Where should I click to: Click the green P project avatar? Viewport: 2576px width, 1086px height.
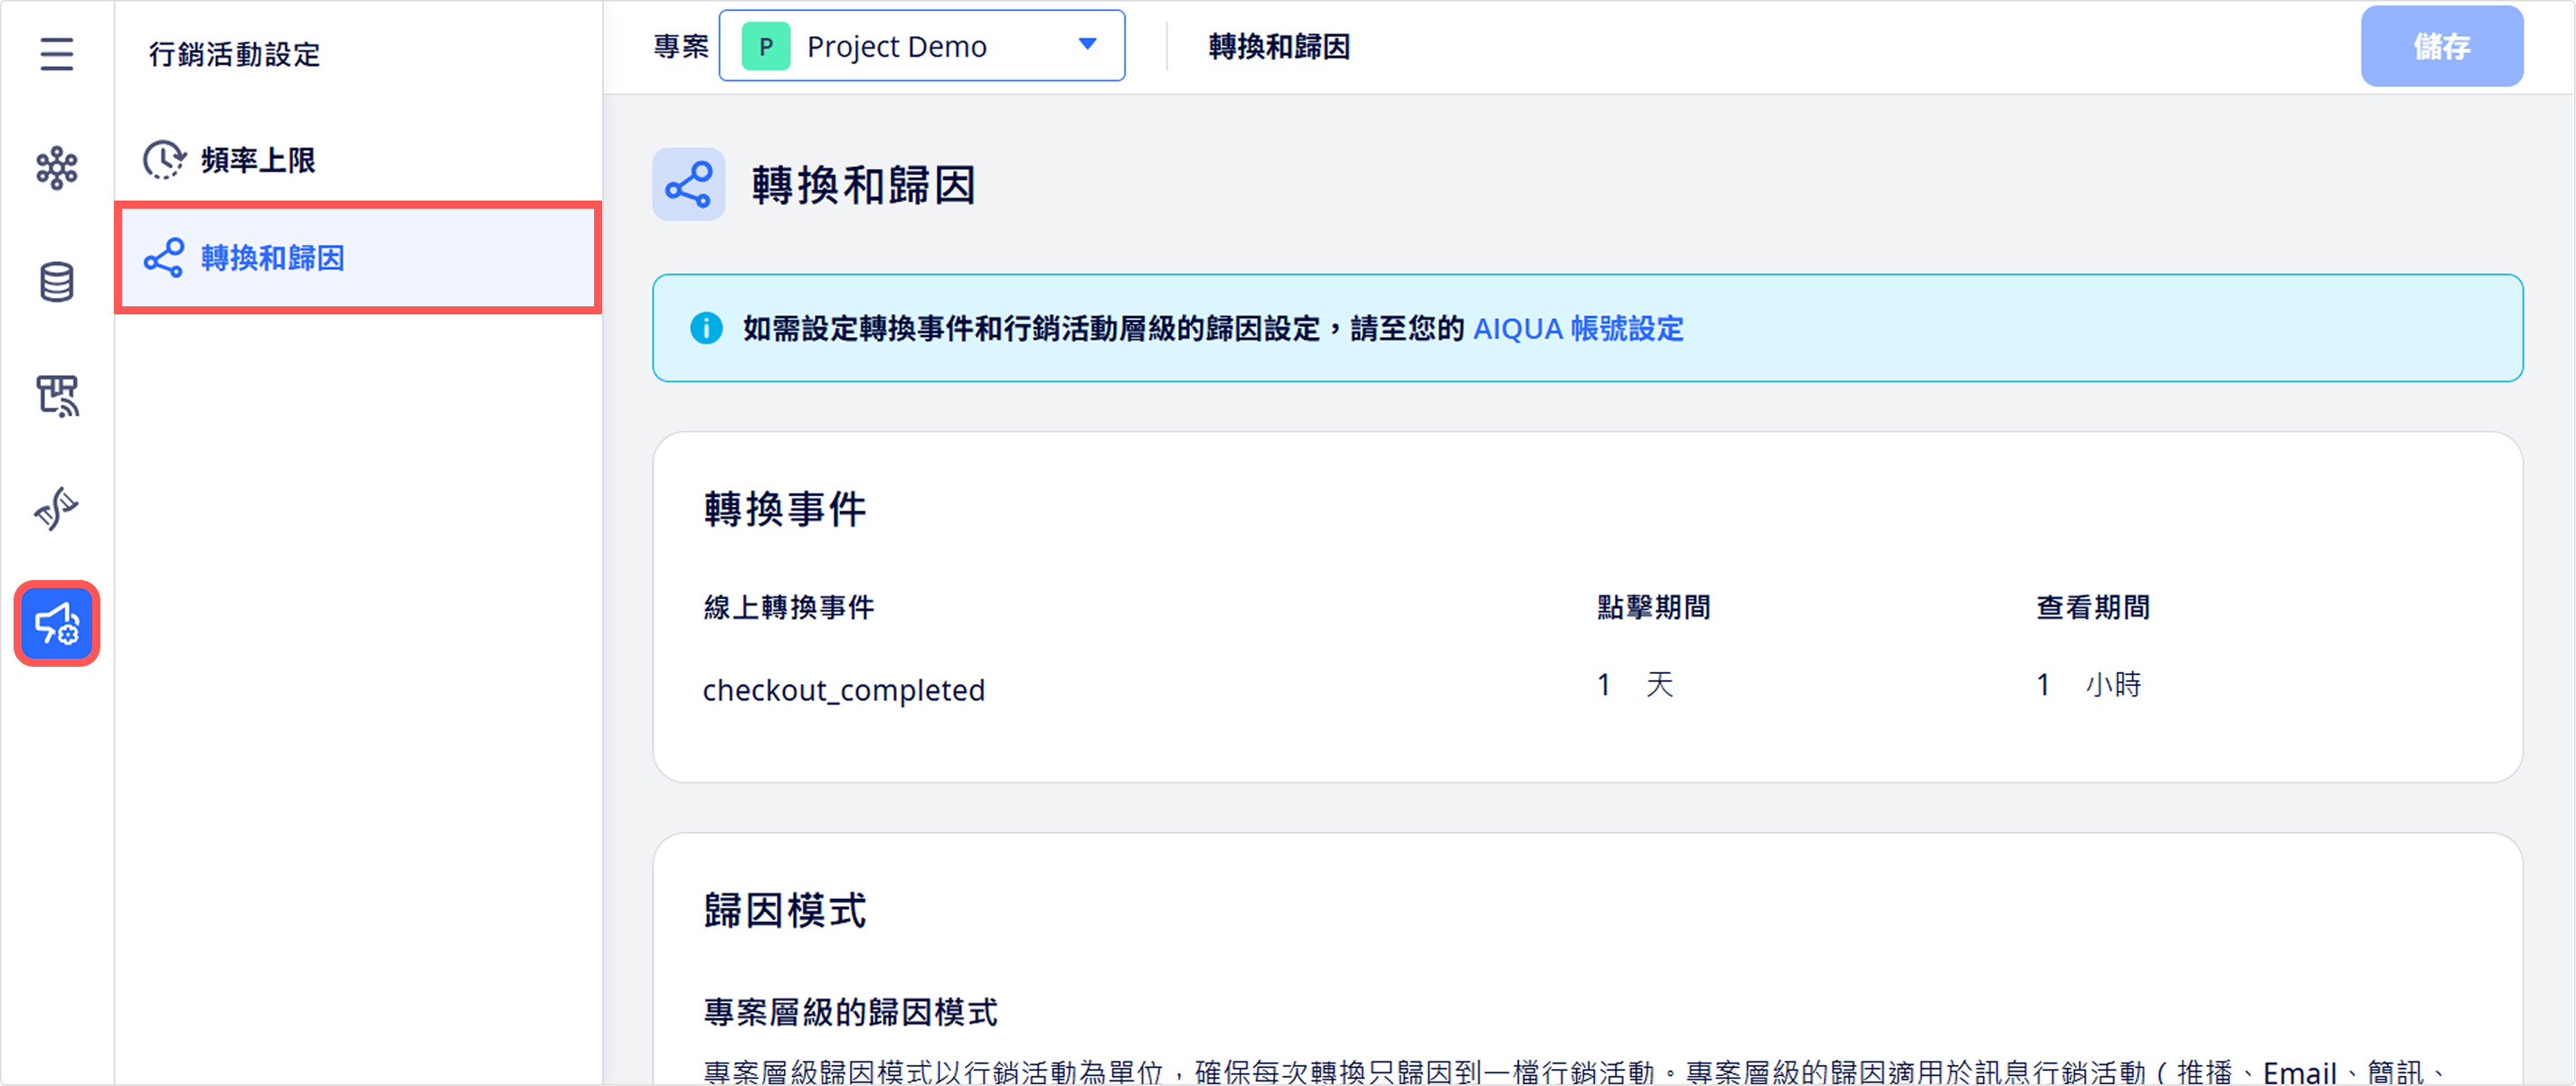[766, 46]
